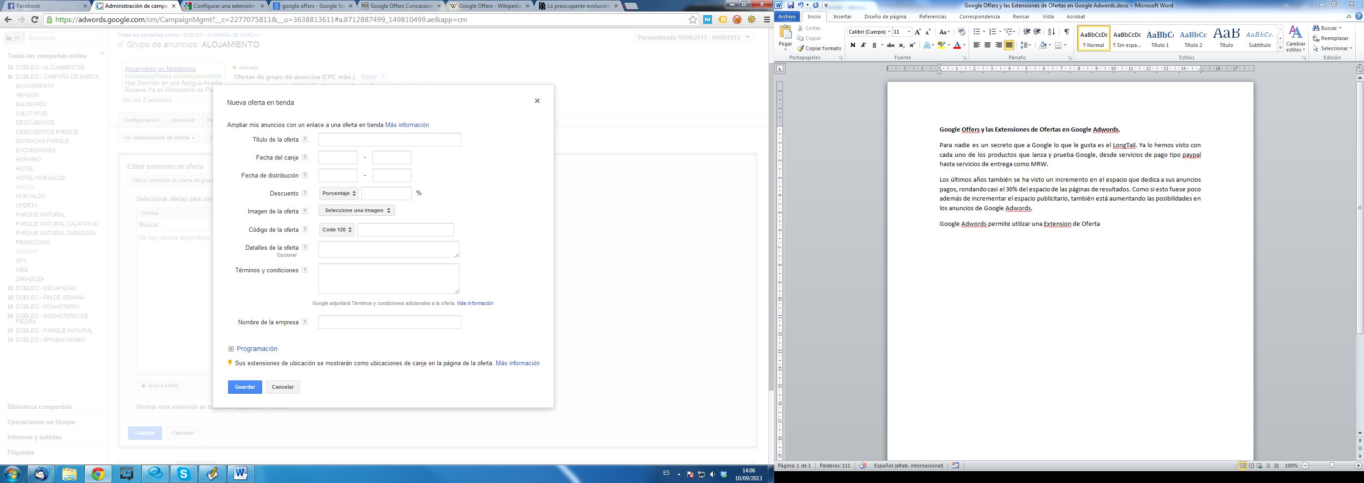This screenshot has height=483, width=1364.
Task: Click Cancelar in the Nueva oferta dialog
Action: click(283, 387)
